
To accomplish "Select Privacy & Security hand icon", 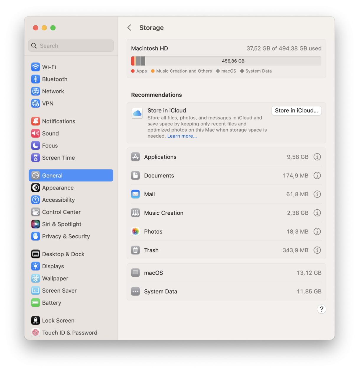I will (x=35, y=236).
